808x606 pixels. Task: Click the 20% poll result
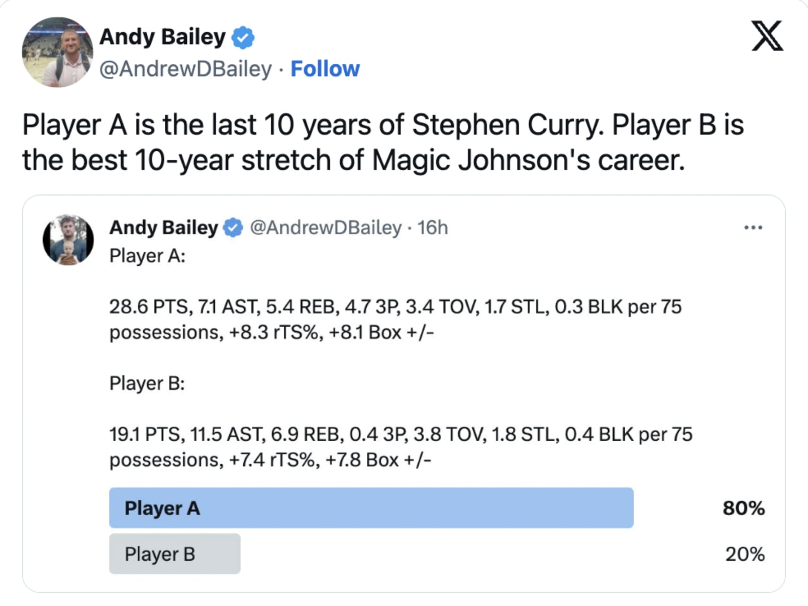[745, 554]
